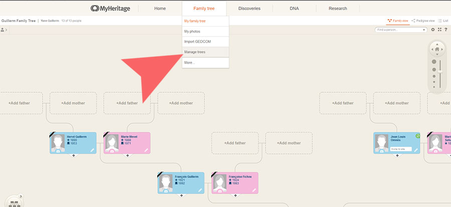Click the MyHeritage logo
Image resolution: width=451 pixels, height=207 pixels.
(x=110, y=9)
